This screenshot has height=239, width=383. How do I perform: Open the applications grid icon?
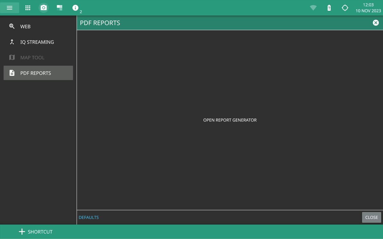pyautogui.click(x=28, y=8)
